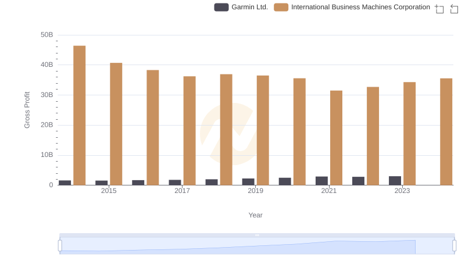Image resolution: width=465 pixels, height=268 pixels.
Task: Click the Garmin bar next to 2023
Action: click(395, 181)
